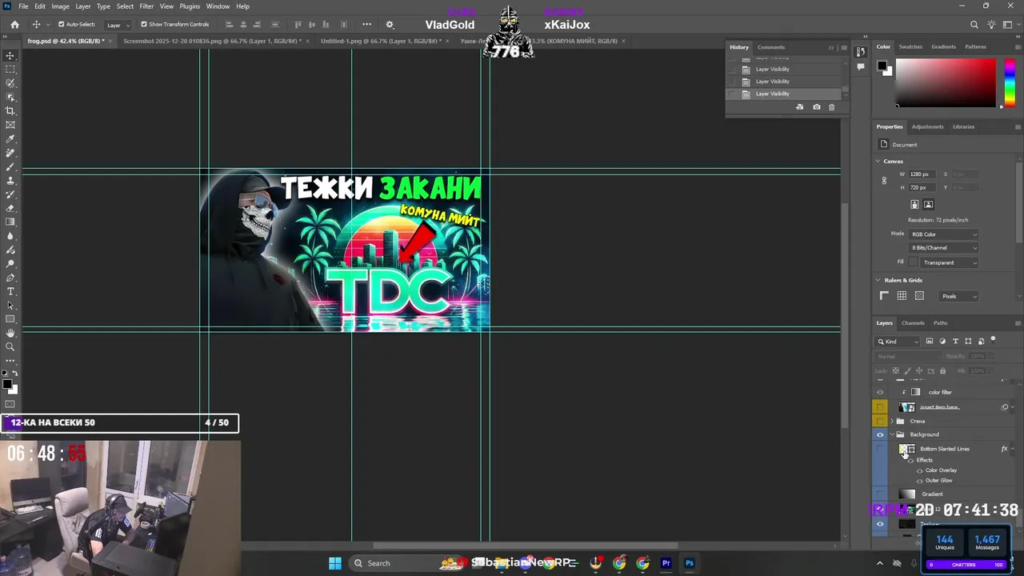Show the Gradient layer

[x=880, y=494]
